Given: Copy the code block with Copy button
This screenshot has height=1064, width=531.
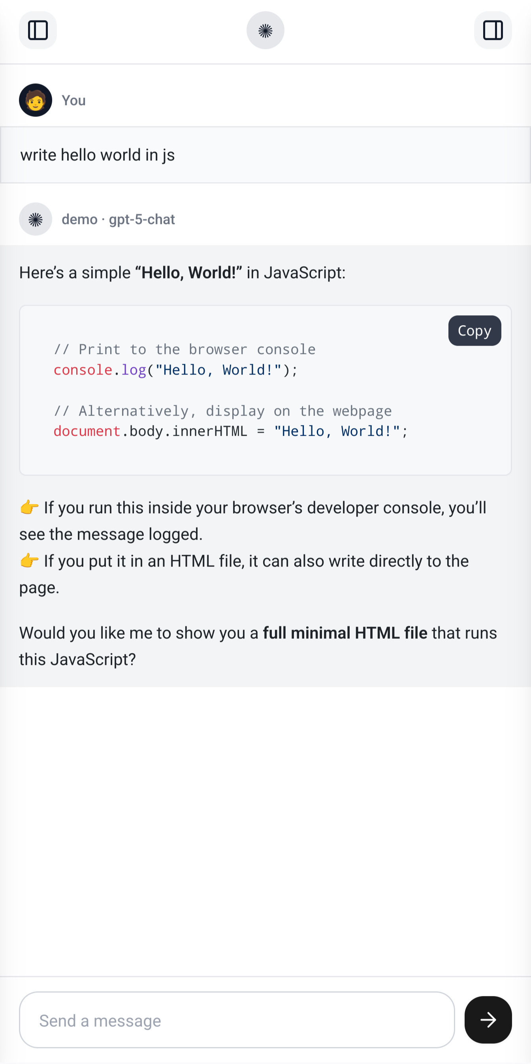Looking at the screenshot, I should tap(475, 330).
